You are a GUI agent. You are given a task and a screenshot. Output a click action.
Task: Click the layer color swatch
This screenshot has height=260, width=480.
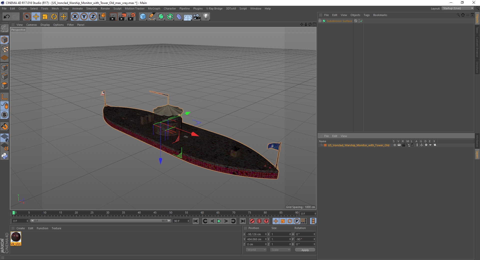coord(325,145)
